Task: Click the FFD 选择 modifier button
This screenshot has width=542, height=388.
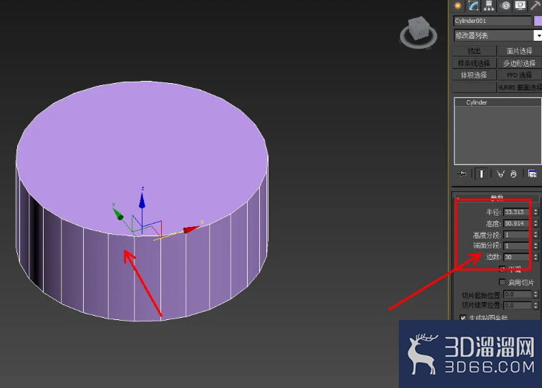Action: (519, 75)
